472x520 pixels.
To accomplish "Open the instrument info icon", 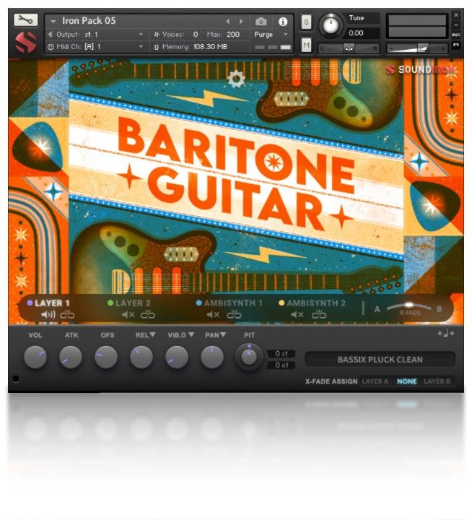I will tap(282, 22).
